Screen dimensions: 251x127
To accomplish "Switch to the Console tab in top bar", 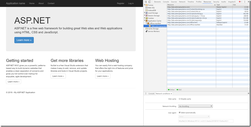I will point(166,2).
